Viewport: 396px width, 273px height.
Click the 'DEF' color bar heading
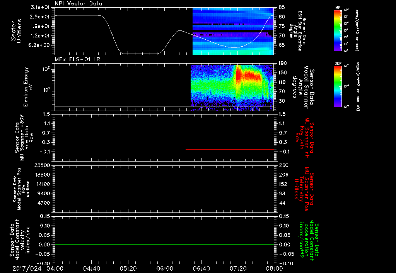point(338,64)
